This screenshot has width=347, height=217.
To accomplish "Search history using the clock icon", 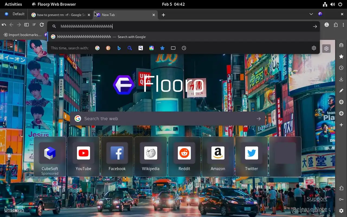I will click(184, 48).
